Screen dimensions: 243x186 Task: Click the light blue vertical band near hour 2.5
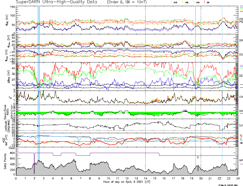39,80
